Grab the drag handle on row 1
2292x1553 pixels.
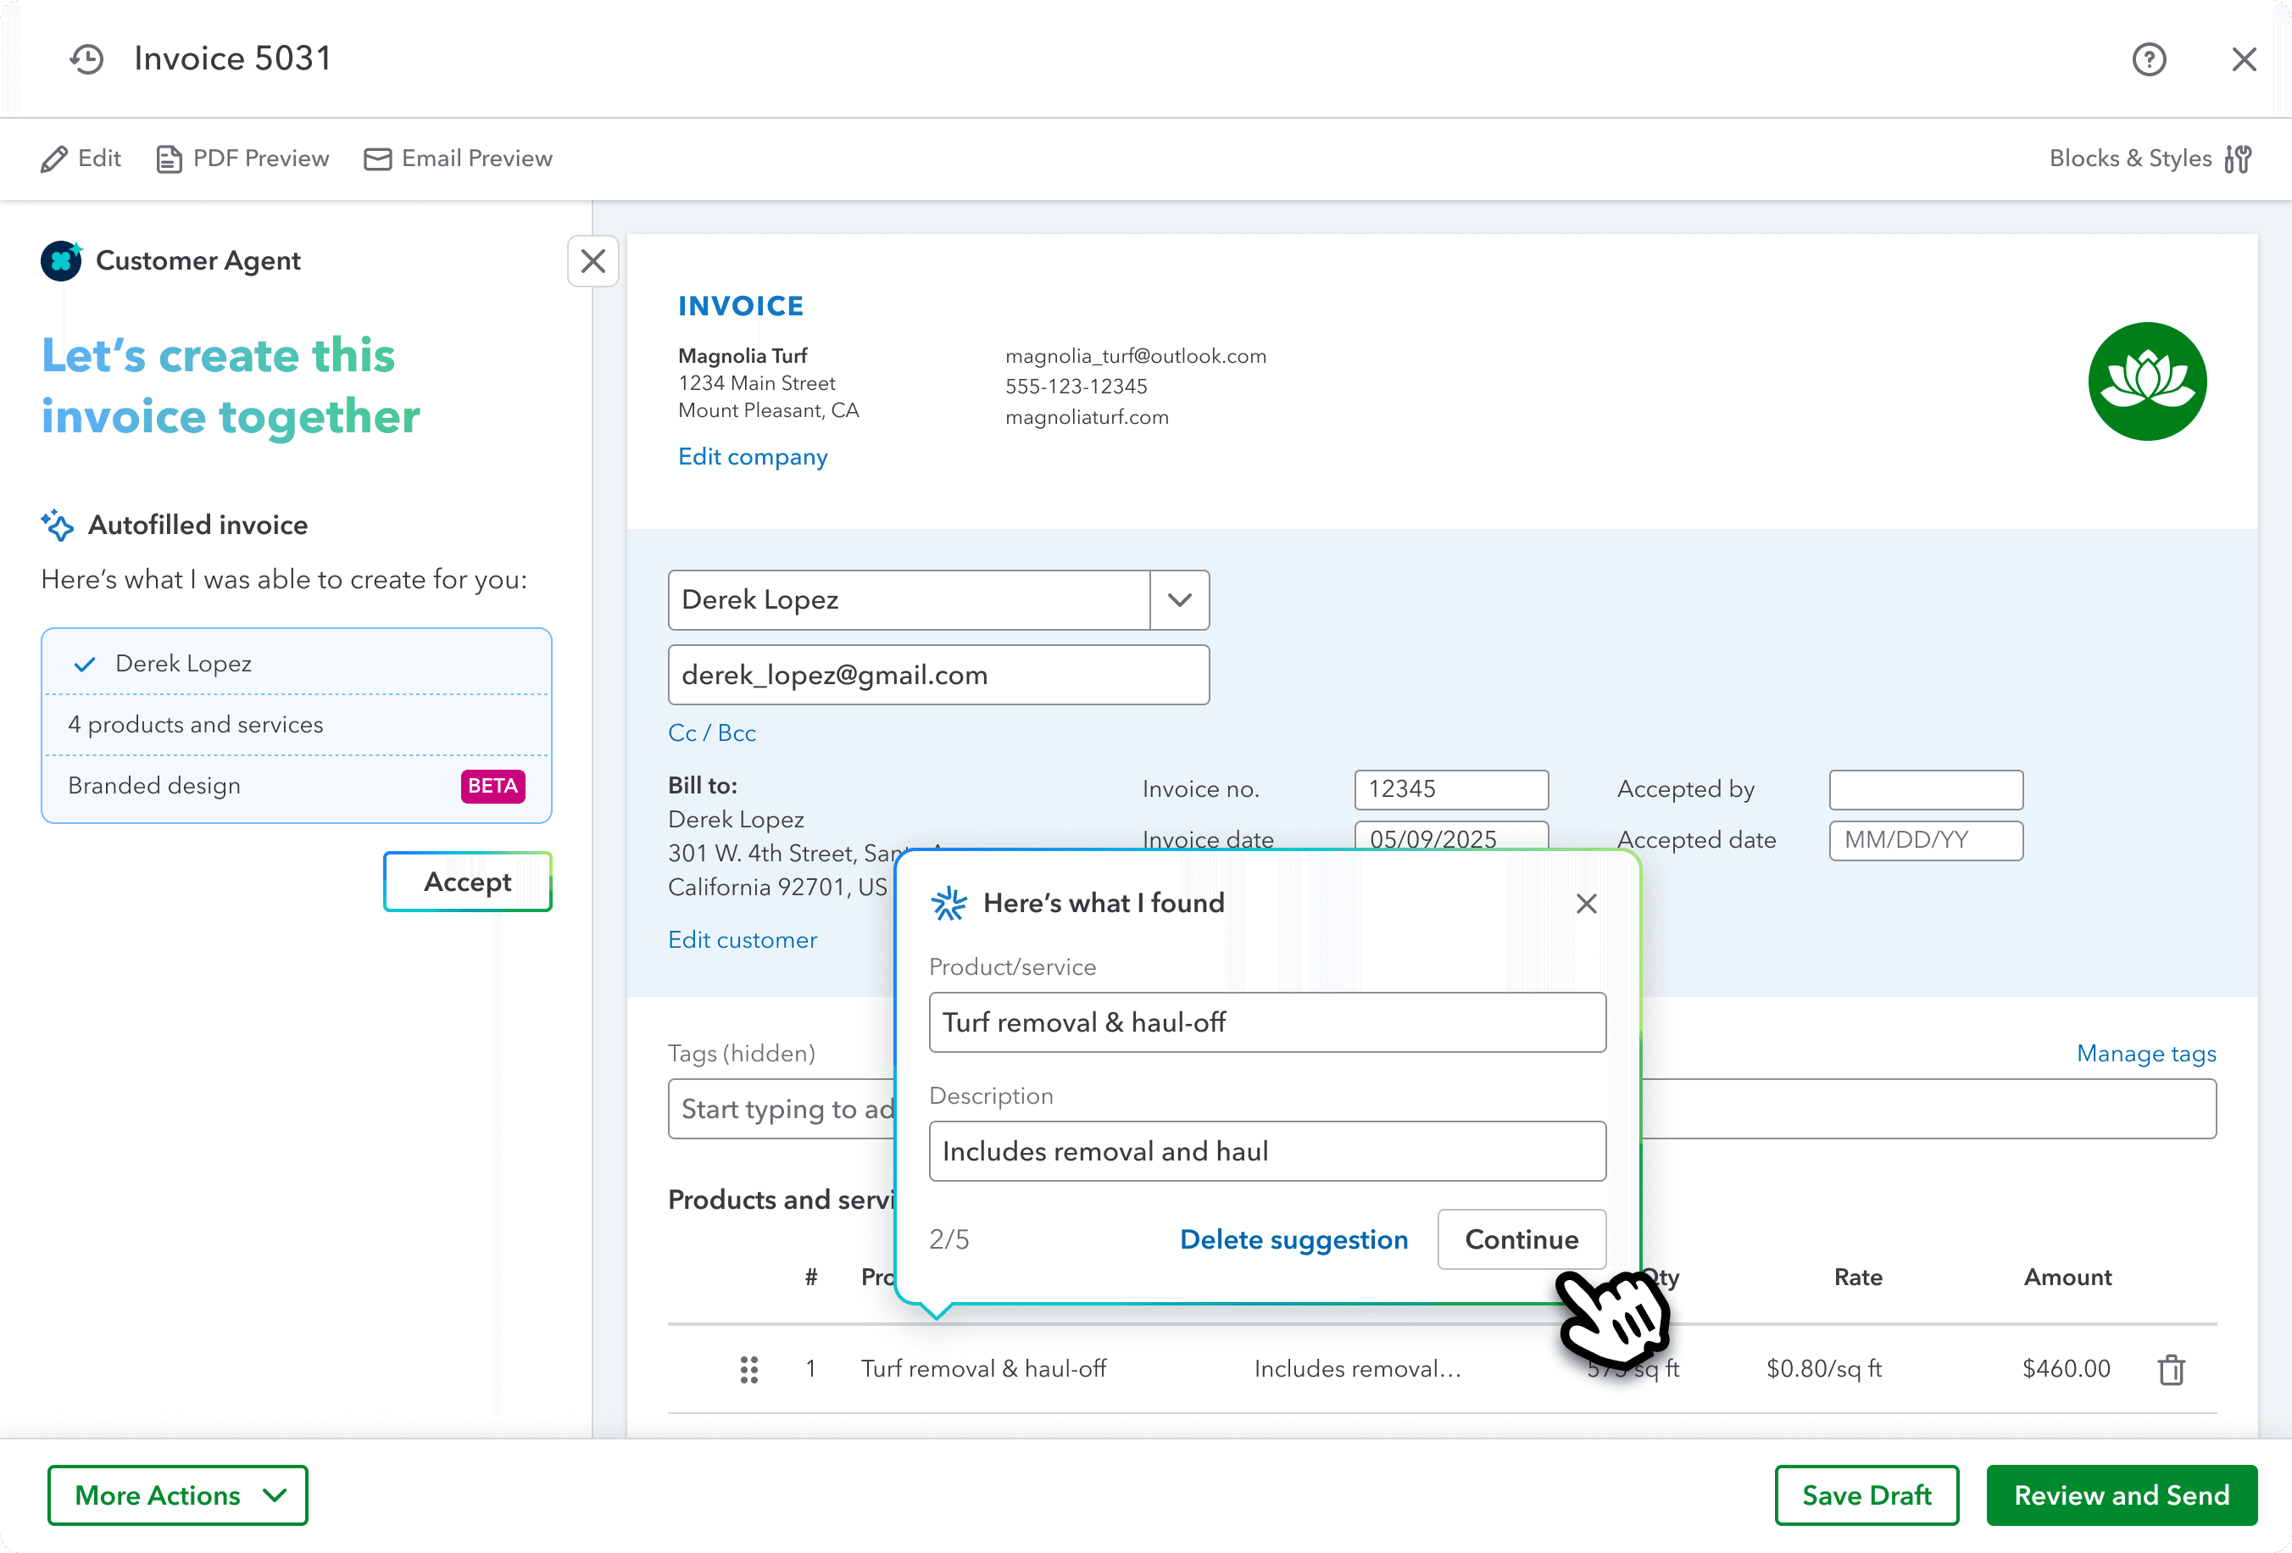pos(748,1370)
